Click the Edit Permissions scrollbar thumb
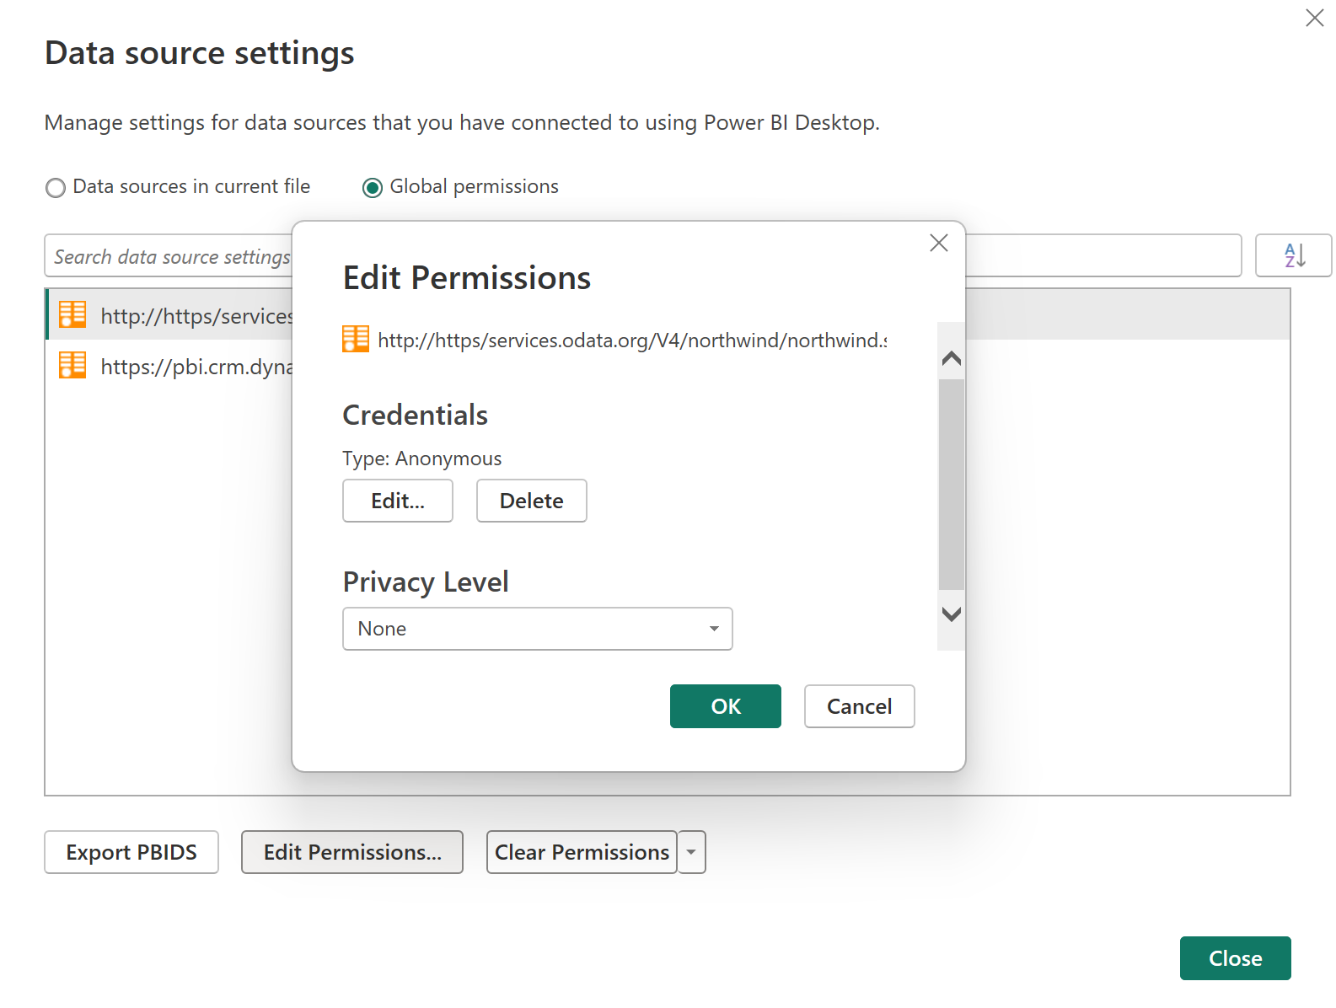The width and height of the screenshot is (1336, 1008). tap(952, 485)
